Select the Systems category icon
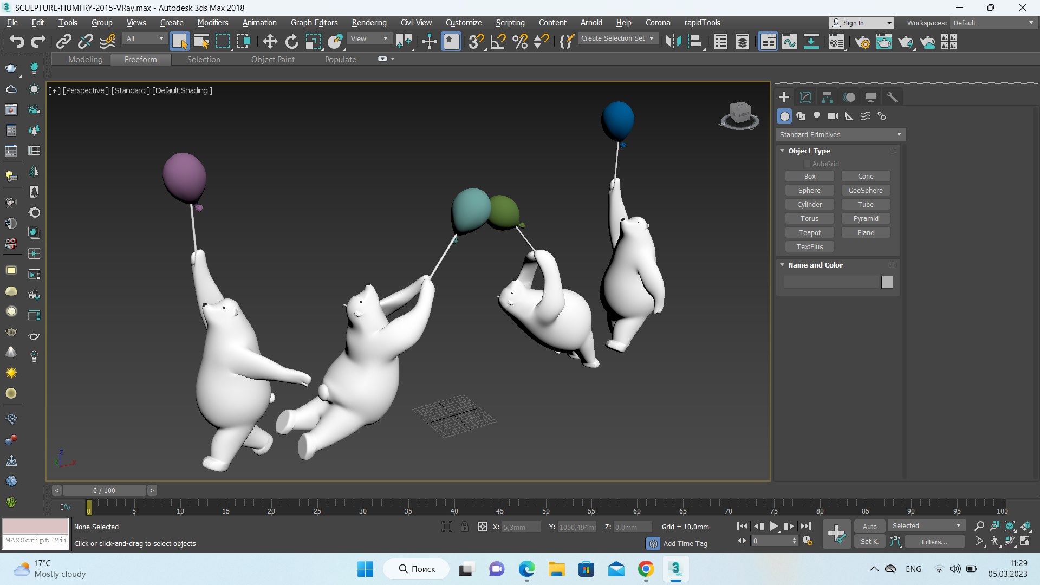This screenshot has width=1040, height=585. 882,116
